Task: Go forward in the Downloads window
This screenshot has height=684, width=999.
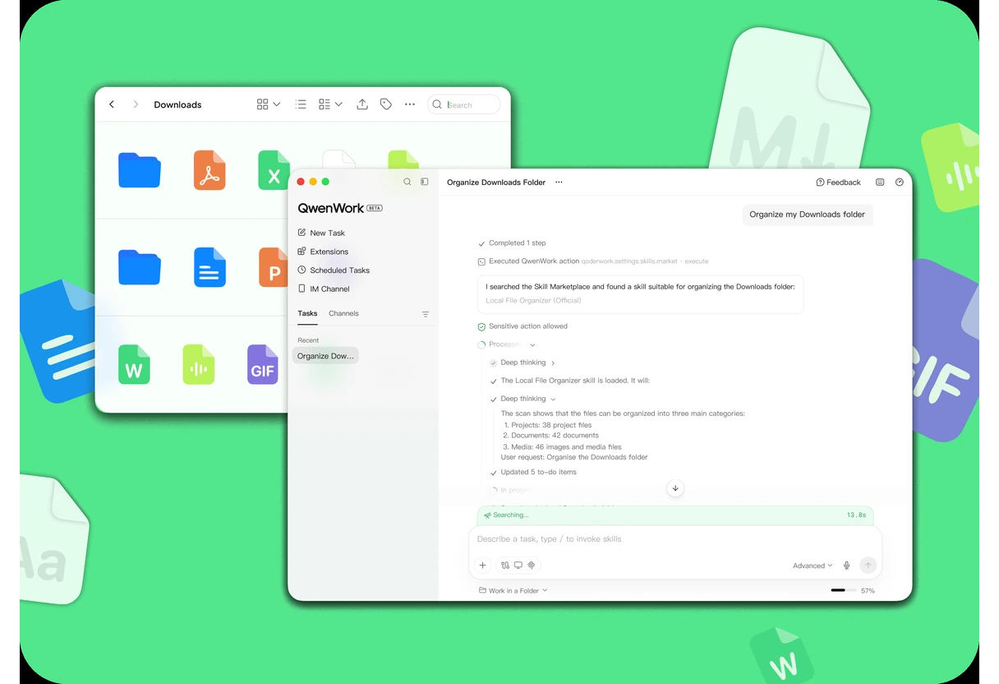Action: pyautogui.click(x=136, y=104)
